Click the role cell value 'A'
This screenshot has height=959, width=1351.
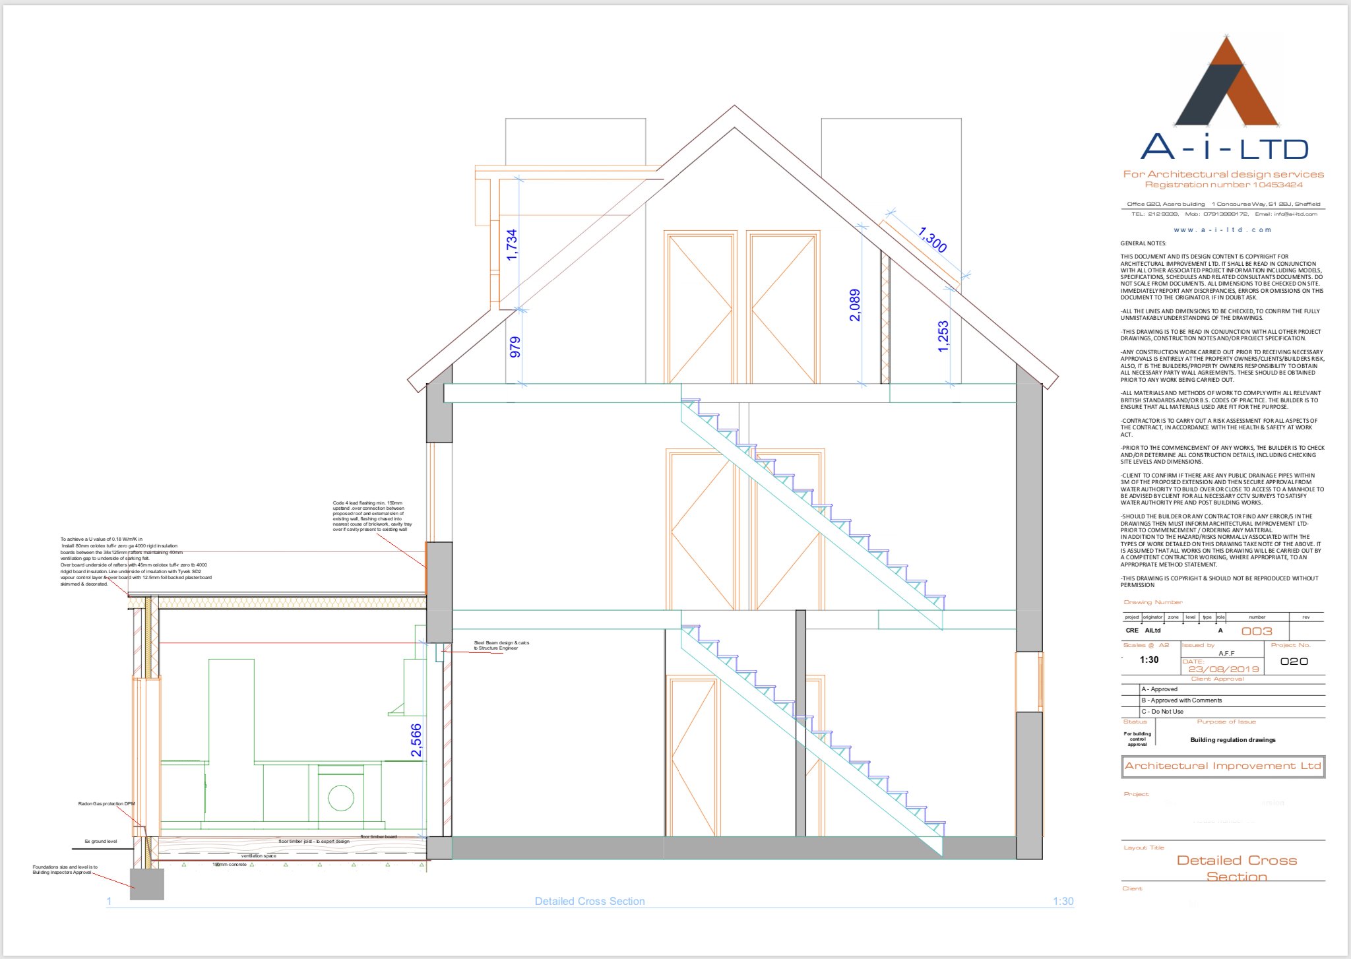(x=1220, y=631)
